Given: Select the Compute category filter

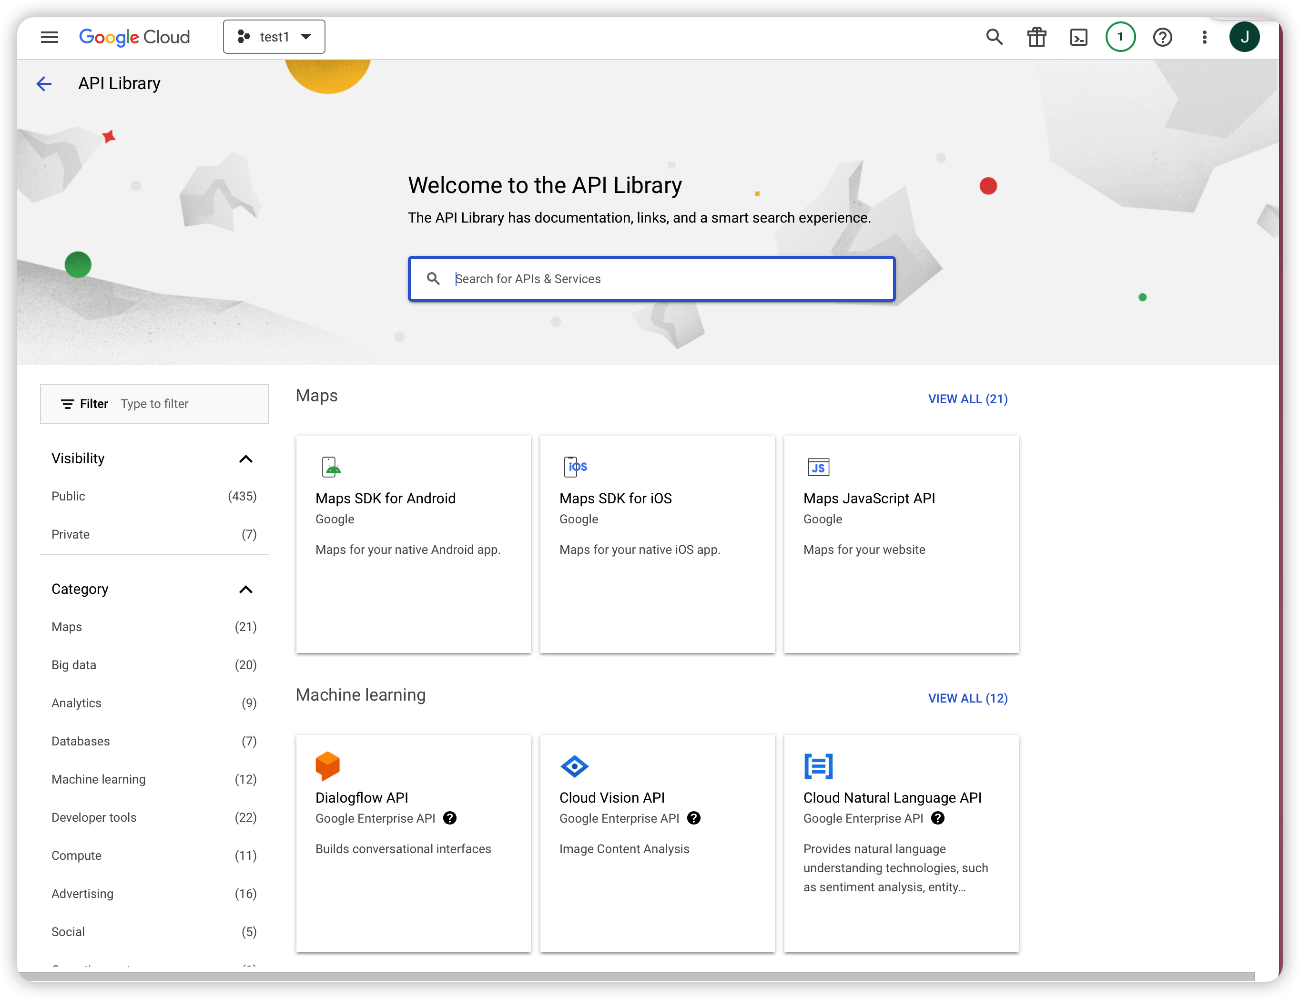Looking at the screenshot, I should (x=154, y=856).
